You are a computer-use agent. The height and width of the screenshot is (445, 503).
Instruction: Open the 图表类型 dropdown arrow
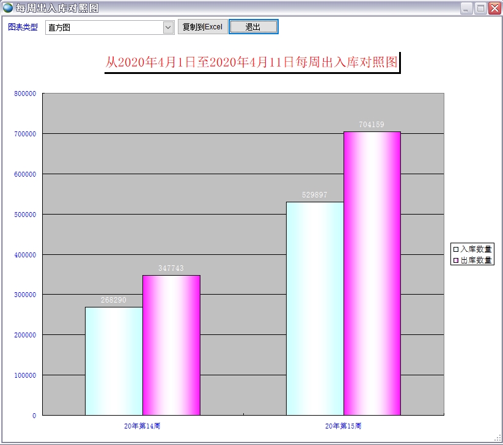(x=168, y=28)
